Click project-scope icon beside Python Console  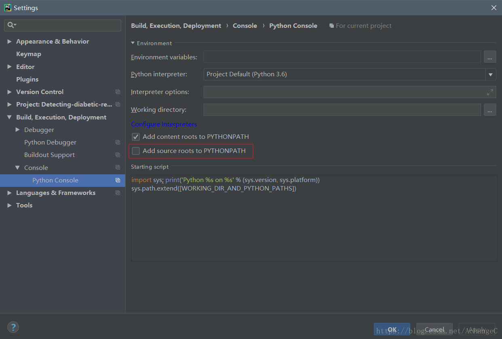pyautogui.click(x=118, y=180)
